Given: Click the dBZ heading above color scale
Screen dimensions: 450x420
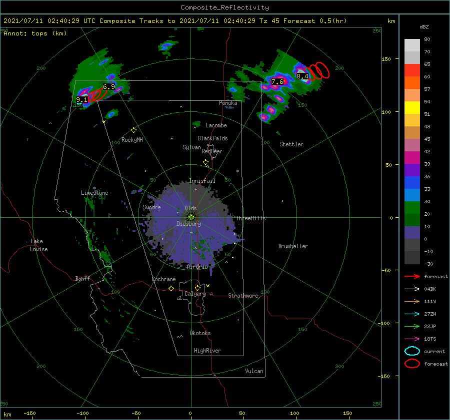Looking at the screenshot, I should click(424, 27).
